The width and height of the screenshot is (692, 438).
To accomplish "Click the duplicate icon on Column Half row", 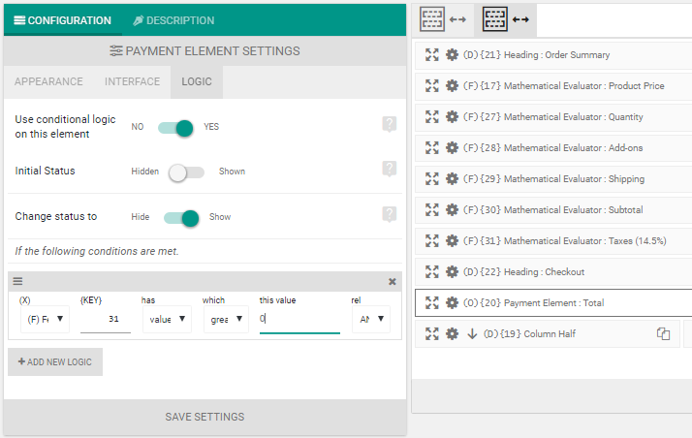I will pyautogui.click(x=663, y=334).
